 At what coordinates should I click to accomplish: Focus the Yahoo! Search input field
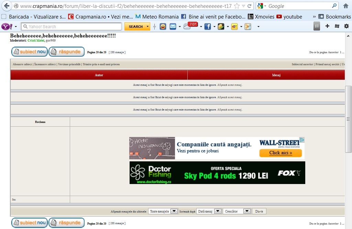click(71, 26)
